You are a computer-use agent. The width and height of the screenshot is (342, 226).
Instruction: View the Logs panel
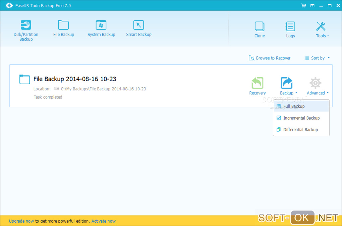290,30
